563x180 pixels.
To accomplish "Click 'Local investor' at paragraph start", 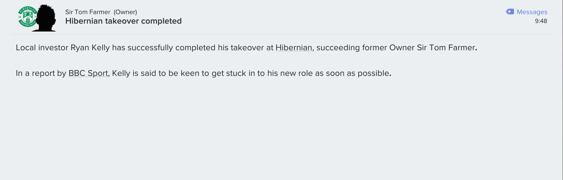I will point(42,48).
